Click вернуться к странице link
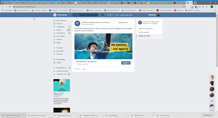This screenshot has height=118, width=218. [x=150, y=24]
